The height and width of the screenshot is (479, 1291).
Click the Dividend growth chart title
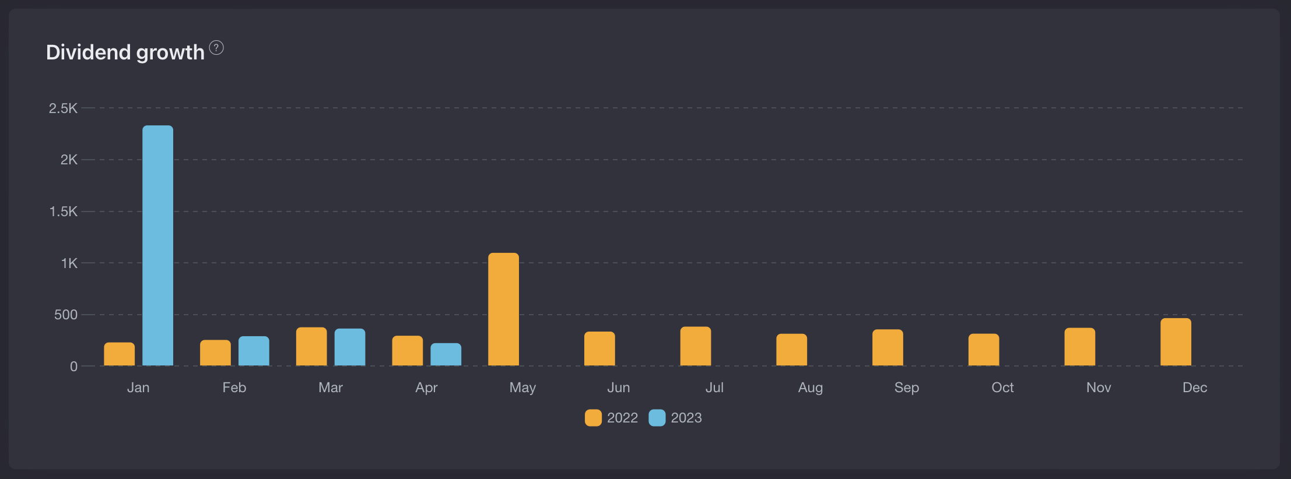(125, 52)
